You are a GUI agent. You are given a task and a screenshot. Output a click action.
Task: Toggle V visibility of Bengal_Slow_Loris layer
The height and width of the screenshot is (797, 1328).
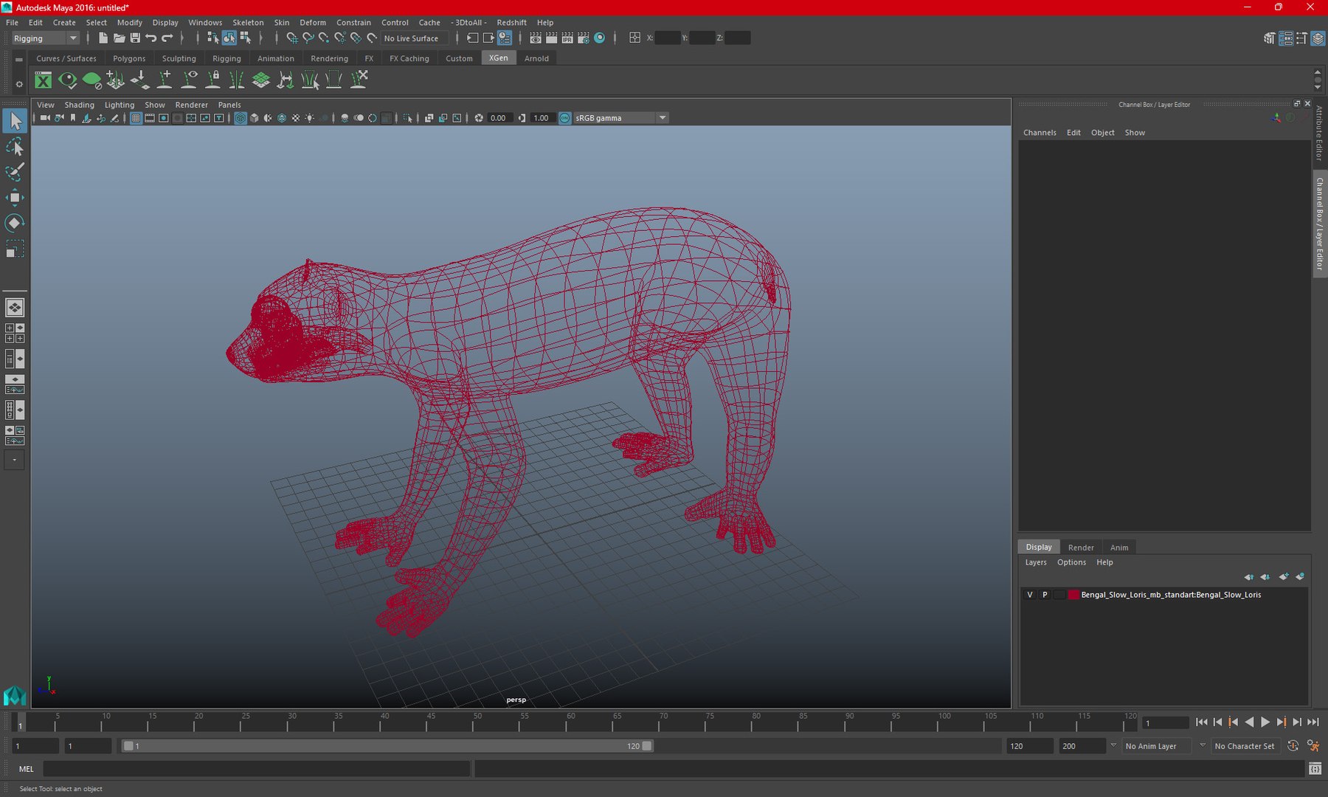(1030, 595)
